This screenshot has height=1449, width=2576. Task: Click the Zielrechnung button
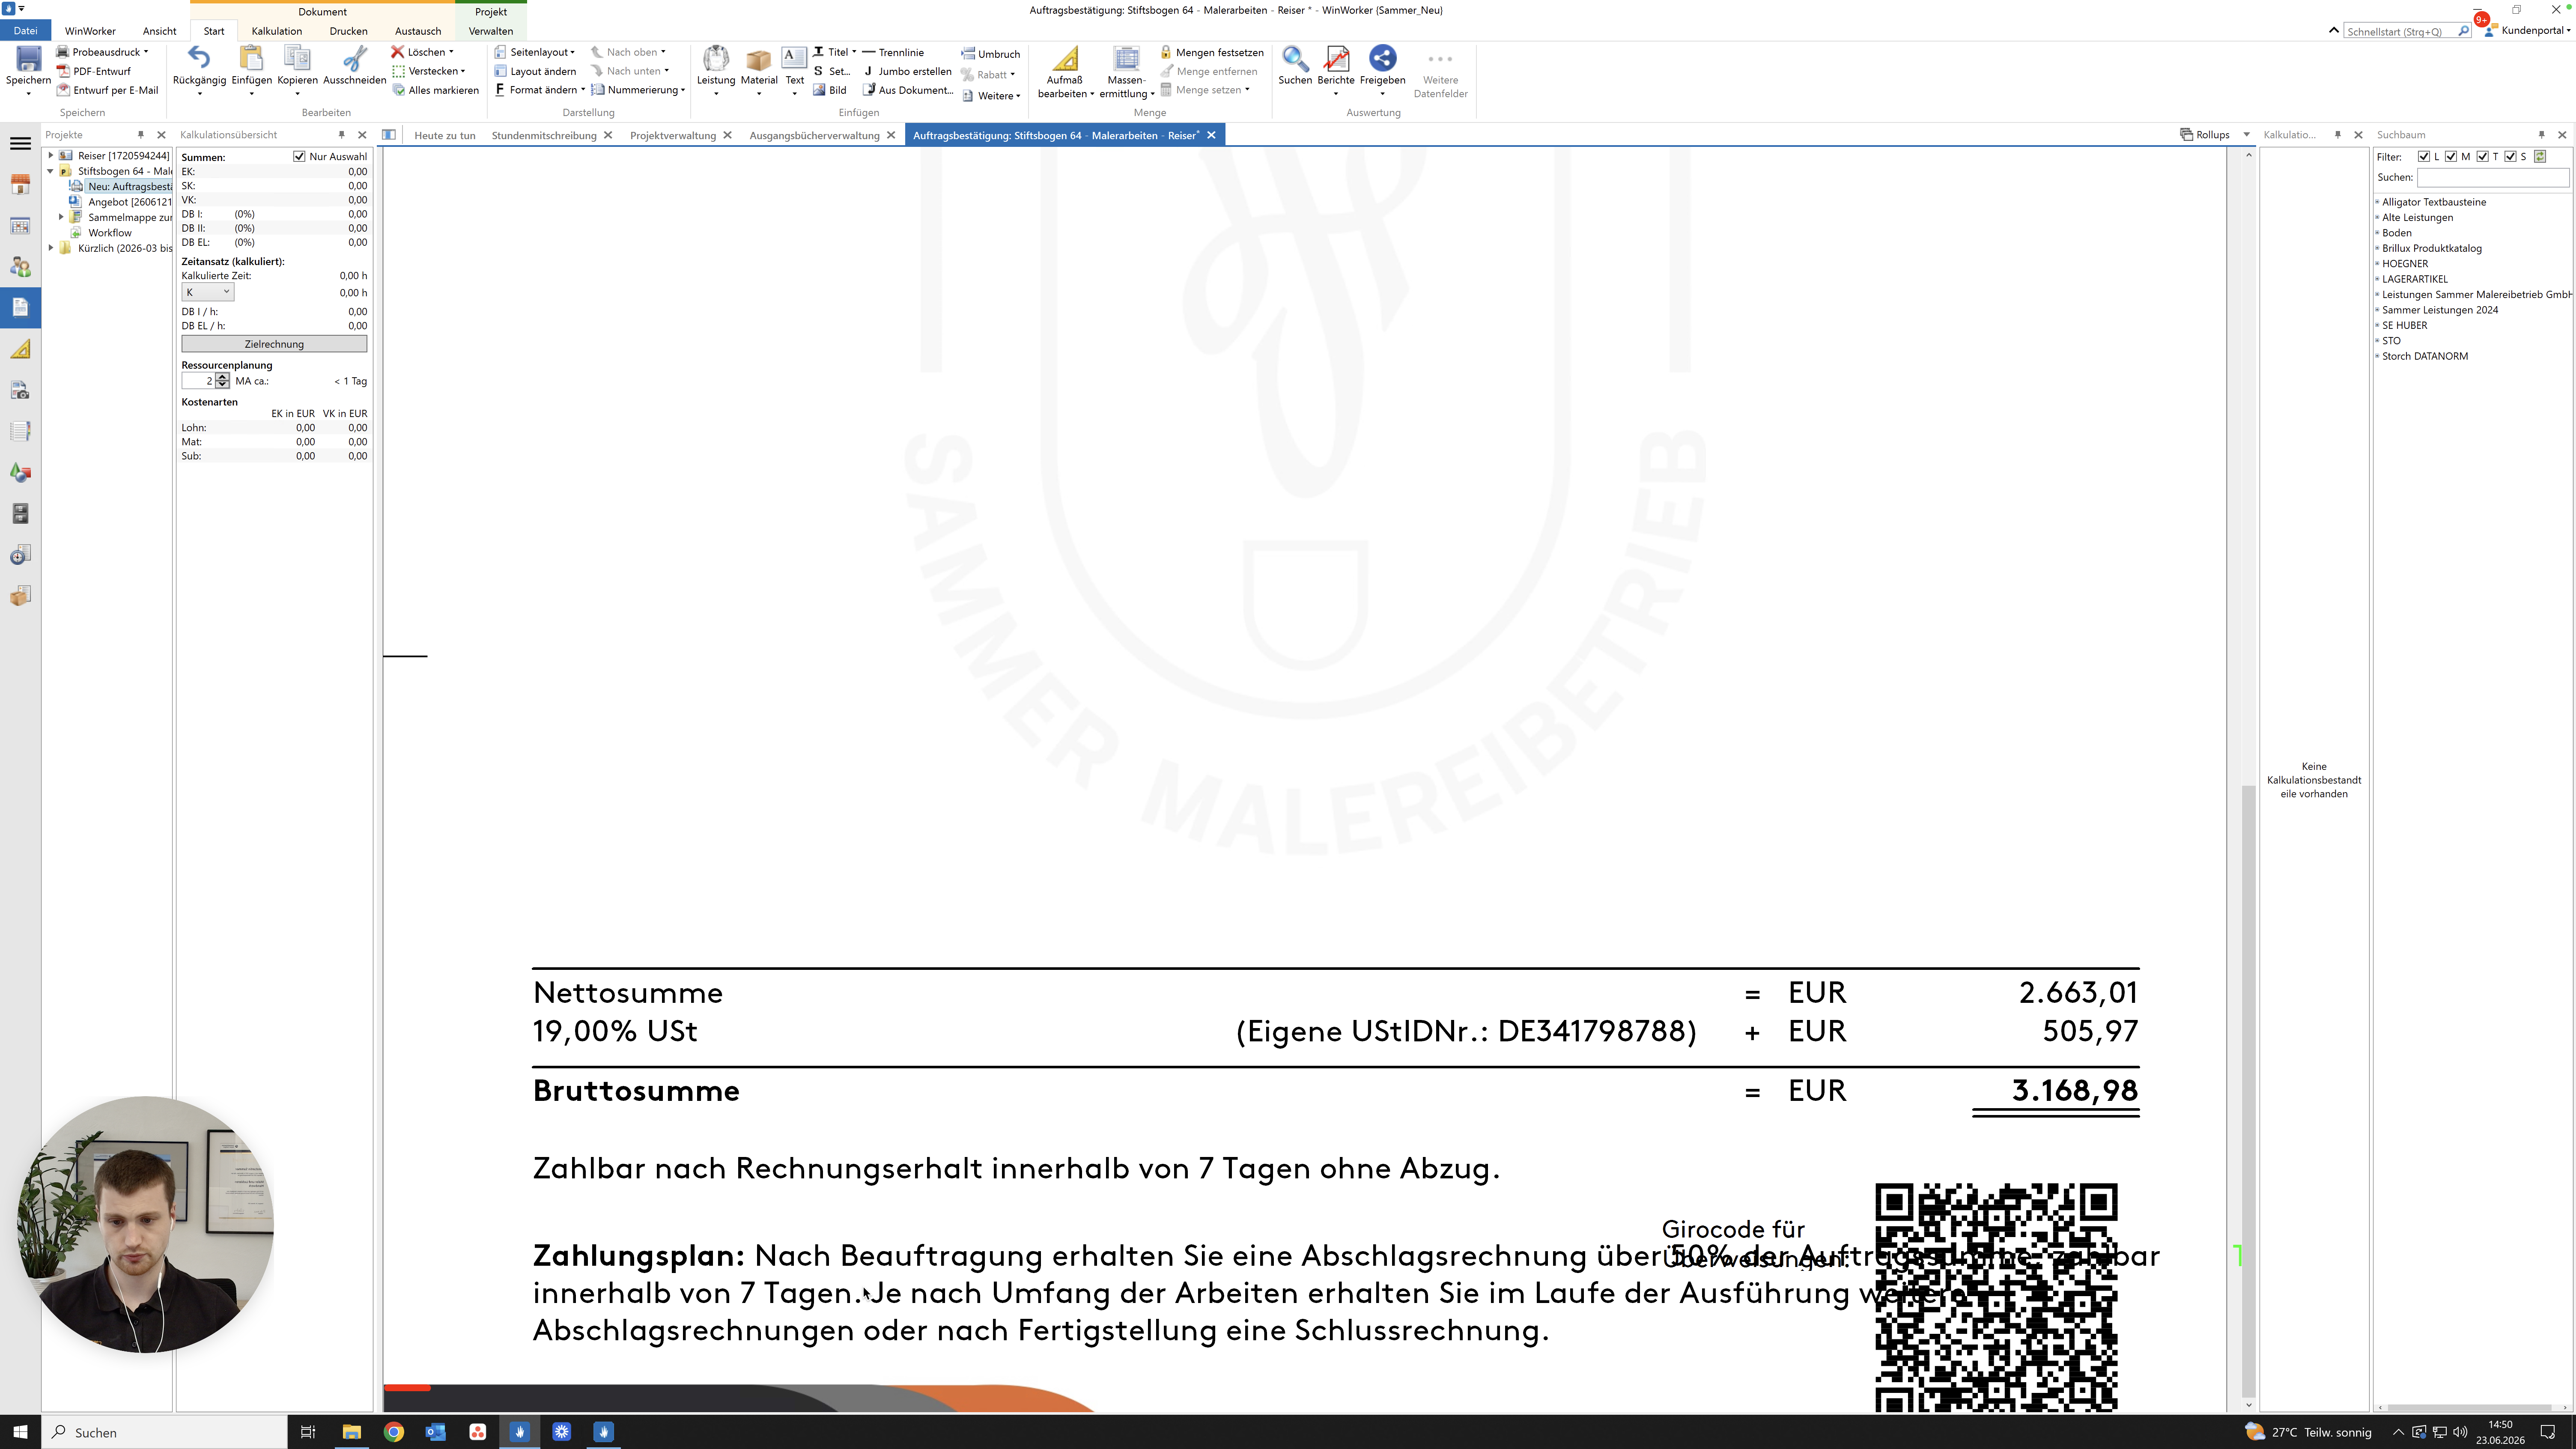point(274,344)
